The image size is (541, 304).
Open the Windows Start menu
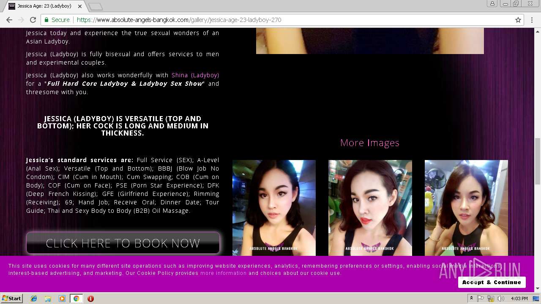[x=11, y=299]
